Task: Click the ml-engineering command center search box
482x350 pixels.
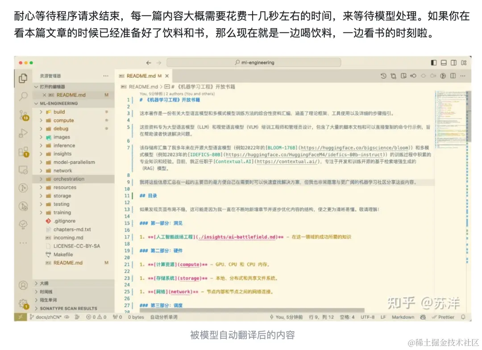Action: (x=254, y=62)
